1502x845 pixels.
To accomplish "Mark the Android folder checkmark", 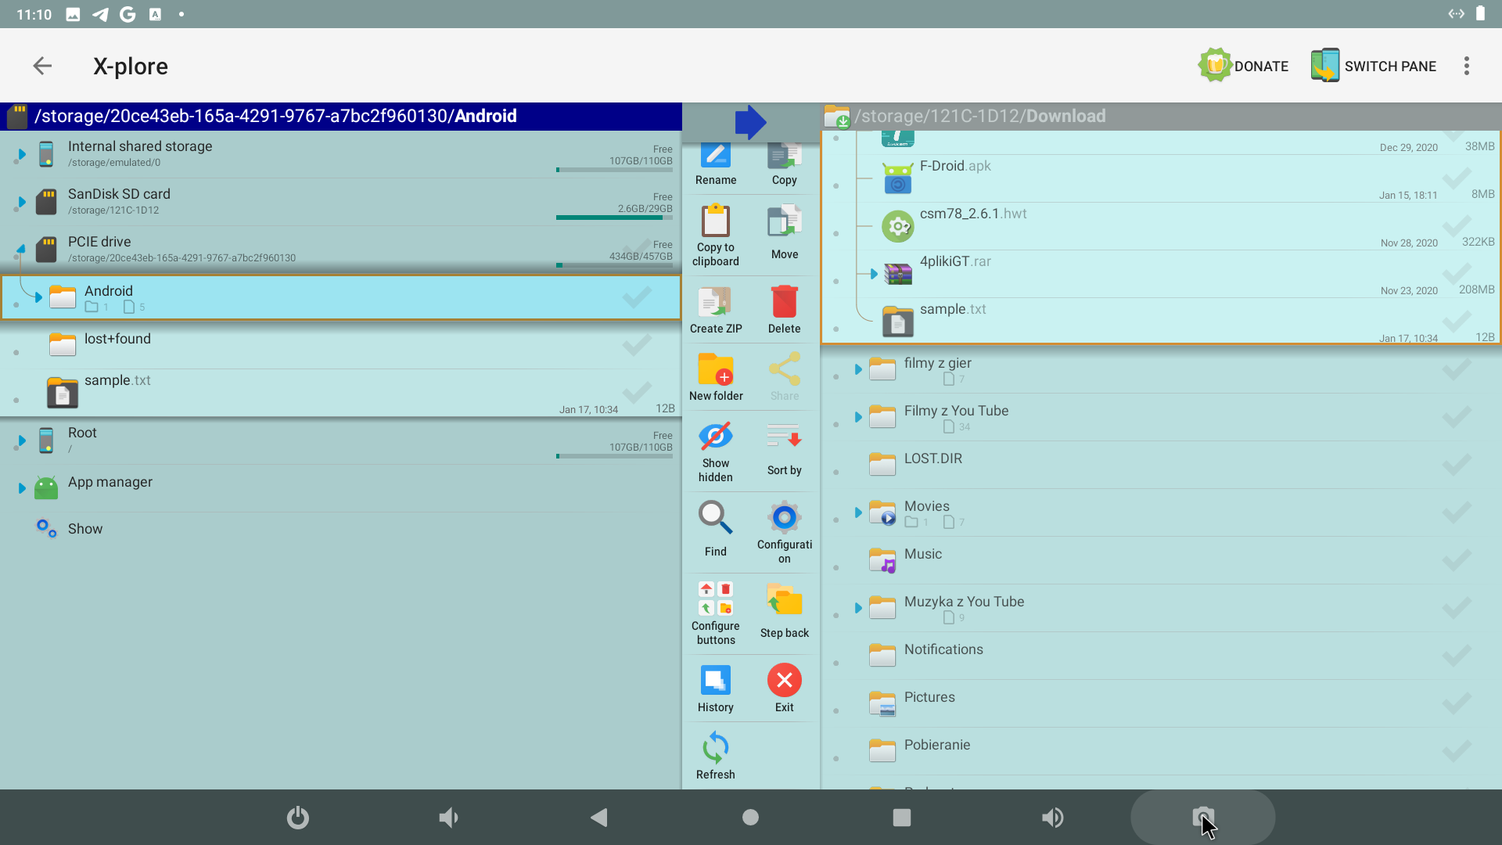I will coord(638,297).
